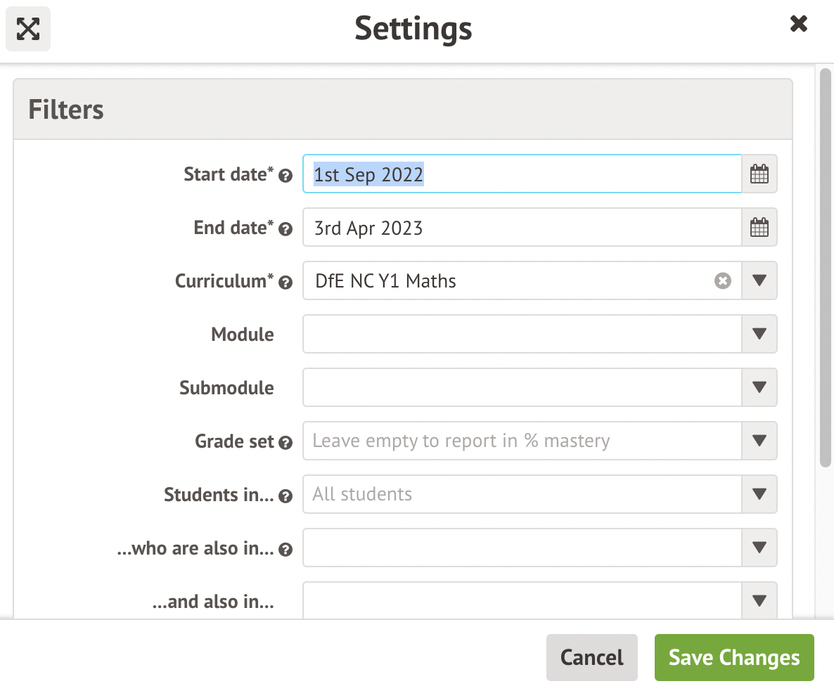Click the green Save Changes button
This screenshot has height=686, width=834.
point(734,658)
